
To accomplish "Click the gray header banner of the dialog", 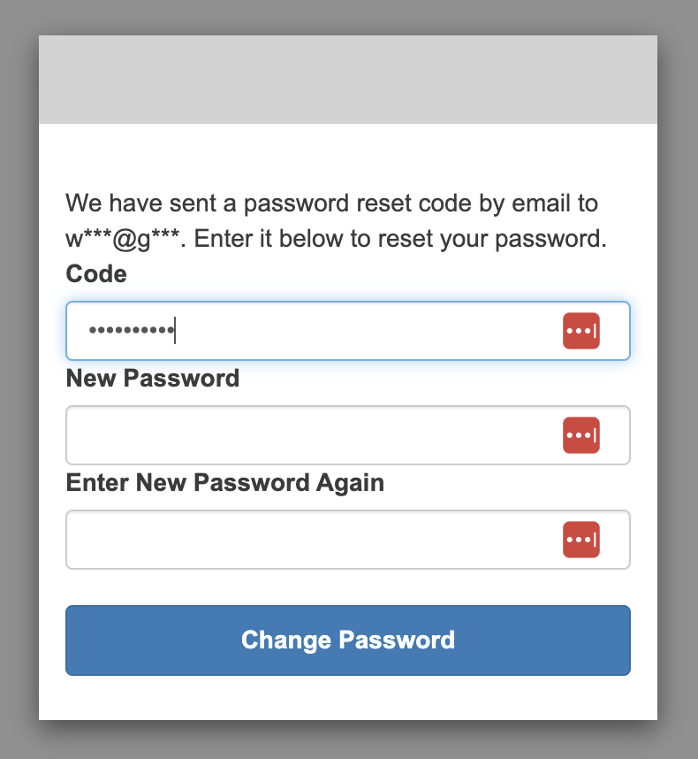I will tap(348, 80).
